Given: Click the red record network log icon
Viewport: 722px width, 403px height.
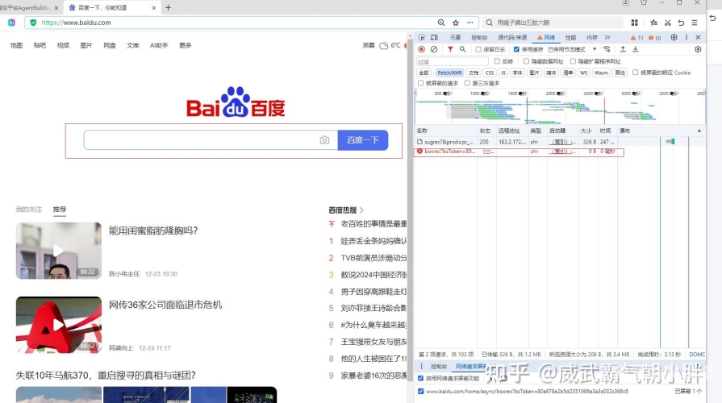Looking at the screenshot, I should coord(421,49).
